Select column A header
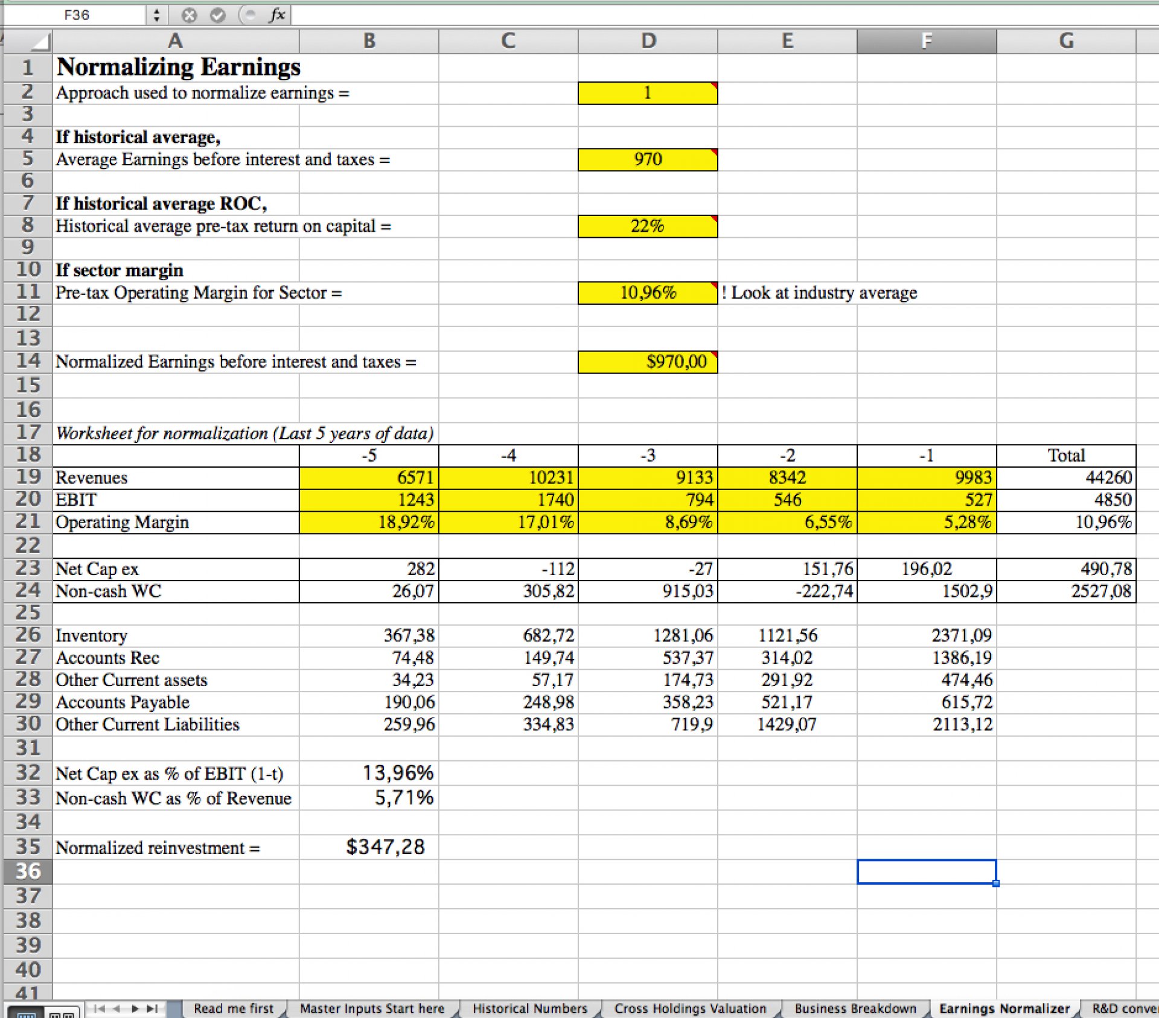 176,41
